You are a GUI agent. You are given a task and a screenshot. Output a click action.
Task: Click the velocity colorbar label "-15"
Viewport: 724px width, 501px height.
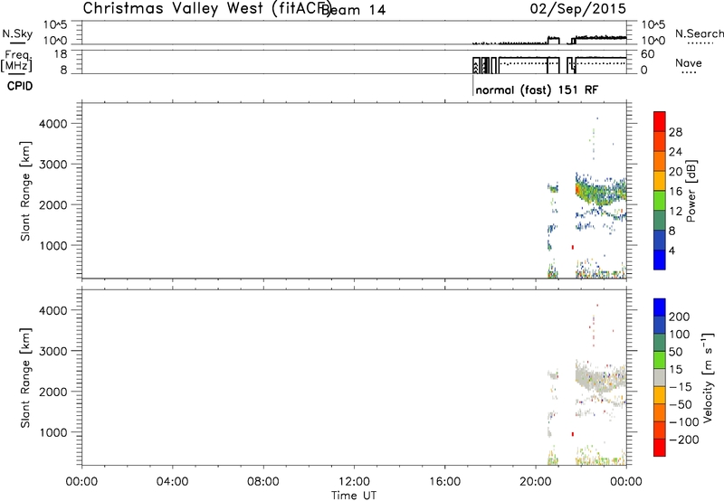(x=681, y=387)
